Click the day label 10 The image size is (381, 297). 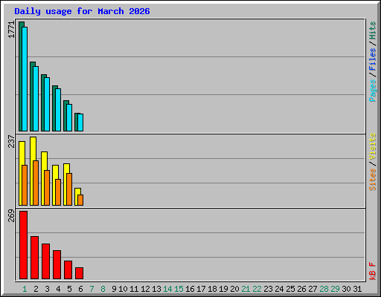tap(123, 289)
